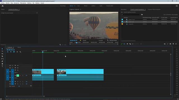This screenshot has height=100, width=179.
Task: Open Program monitor settings wrench
Action: [108, 40]
